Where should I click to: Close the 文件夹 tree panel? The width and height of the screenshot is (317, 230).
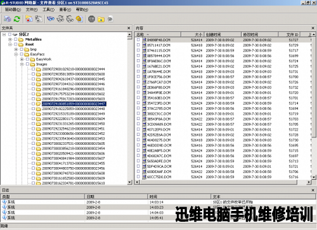[x=129, y=28]
